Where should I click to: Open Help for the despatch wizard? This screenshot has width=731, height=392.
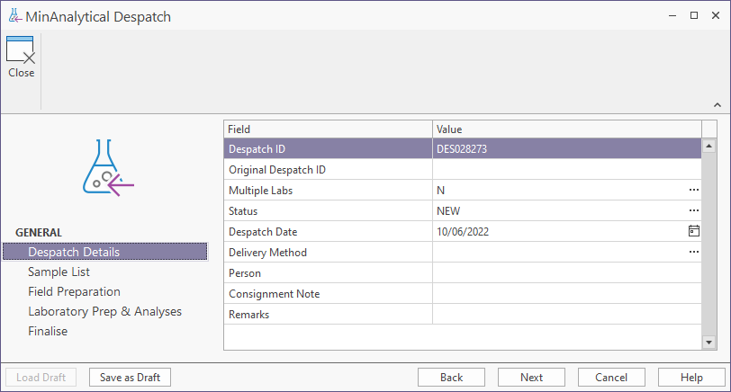[x=691, y=378]
